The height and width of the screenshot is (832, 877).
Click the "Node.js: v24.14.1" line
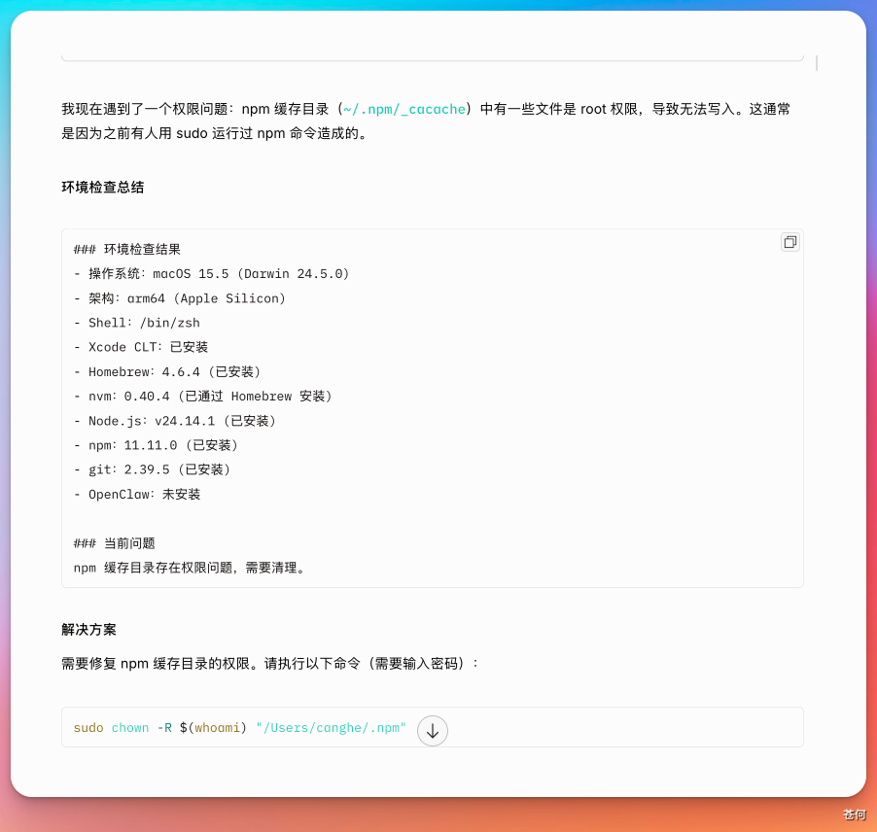point(174,421)
